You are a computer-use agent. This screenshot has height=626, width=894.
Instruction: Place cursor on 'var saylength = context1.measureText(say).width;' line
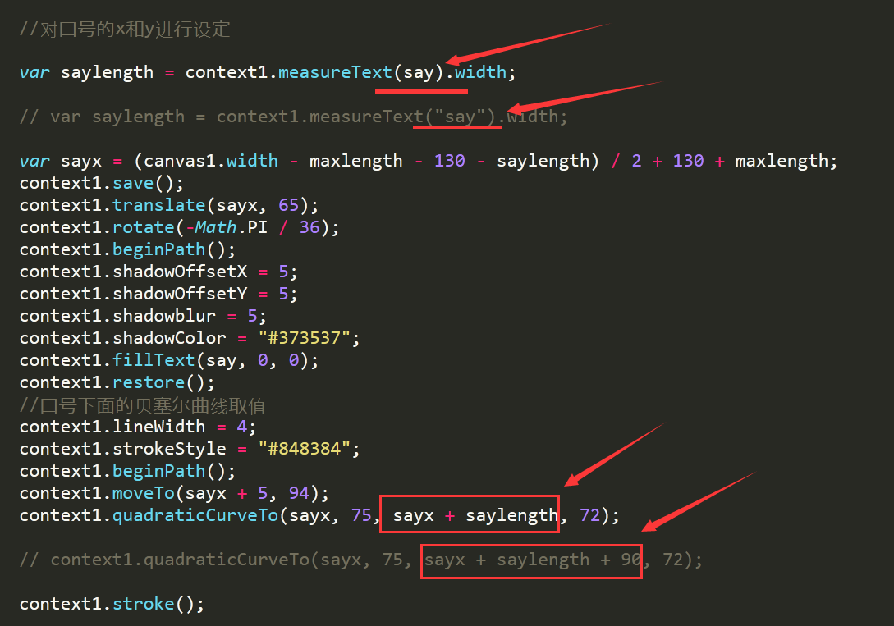(268, 72)
